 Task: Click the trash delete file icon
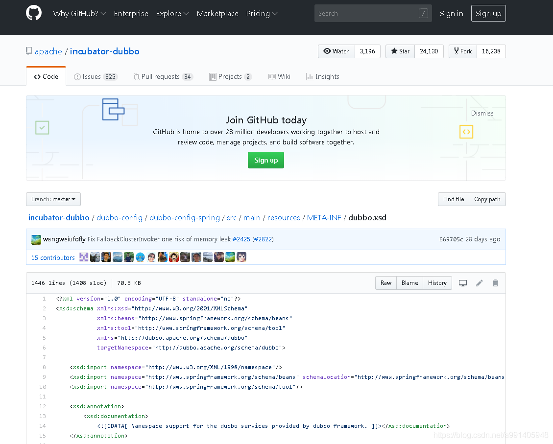(496, 283)
